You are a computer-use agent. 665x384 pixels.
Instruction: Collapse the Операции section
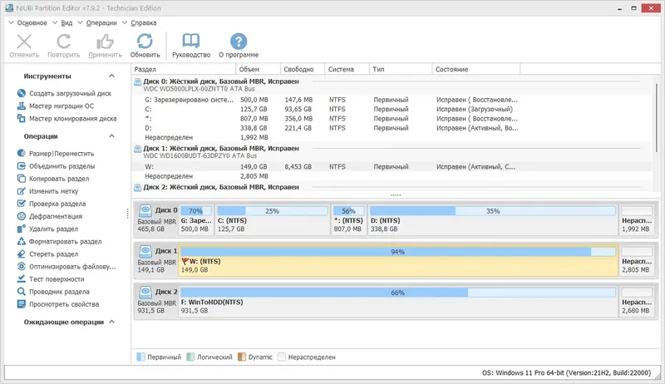(x=111, y=136)
